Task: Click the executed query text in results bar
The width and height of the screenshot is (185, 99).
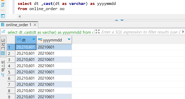Action: point(50,32)
